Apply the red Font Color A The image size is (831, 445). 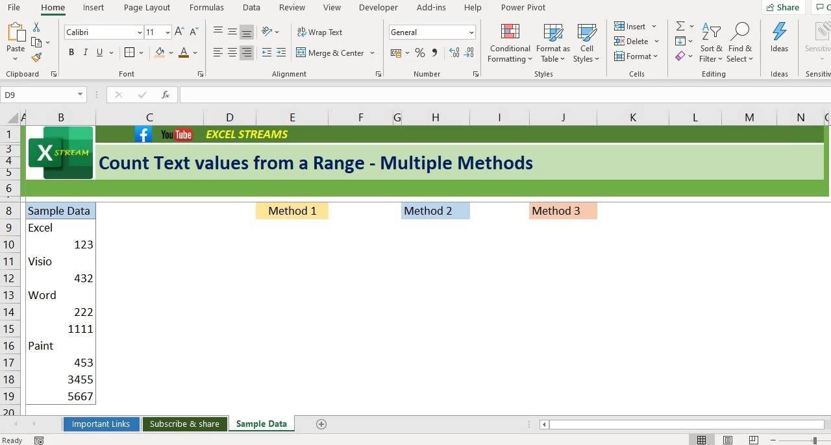click(x=184, y=53)
